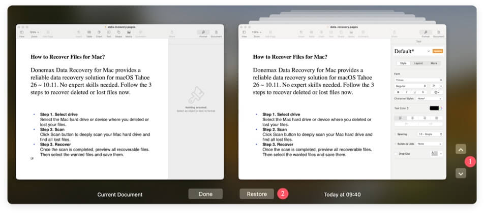Image resolution: width=484 pixels, height=213 pixels.
Task: Open Zoom percentage menu in current document window
Action: click(x=34, y=32)
